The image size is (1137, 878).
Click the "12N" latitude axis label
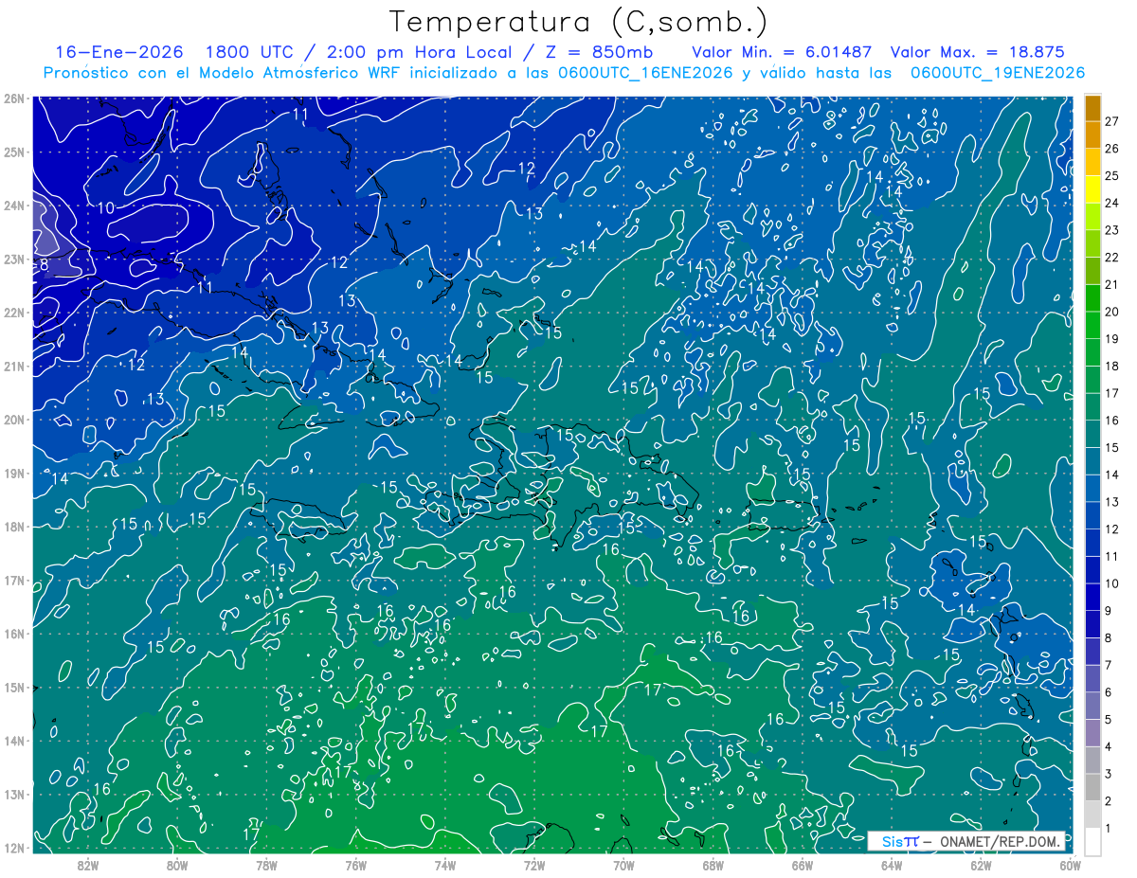(14, 847)
